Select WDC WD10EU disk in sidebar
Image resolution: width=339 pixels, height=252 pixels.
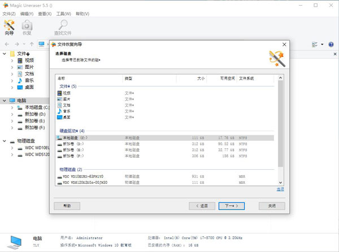[37, 148]
